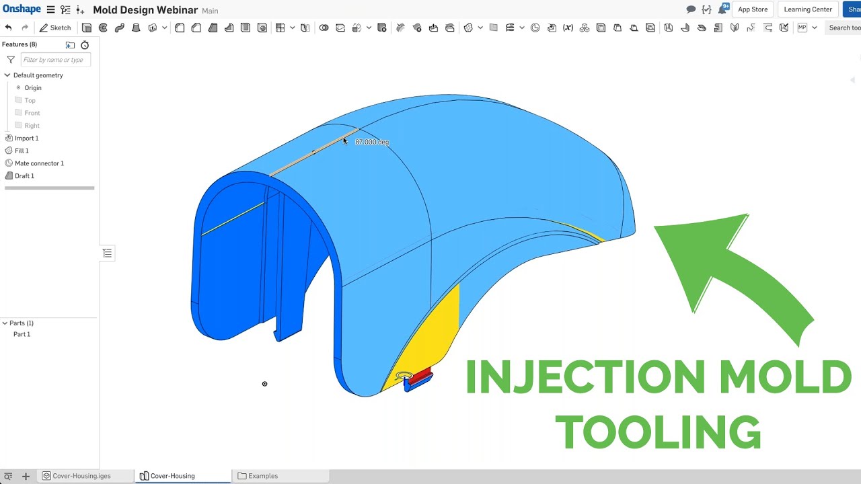
Task: Add a configuration in Features header
Action: pos(70,45)
